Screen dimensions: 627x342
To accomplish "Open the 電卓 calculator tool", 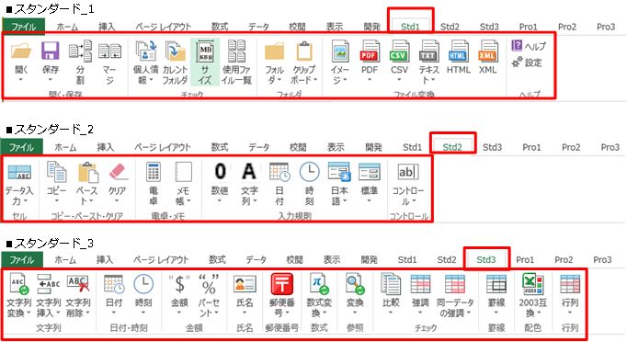I will pos(154,183).
